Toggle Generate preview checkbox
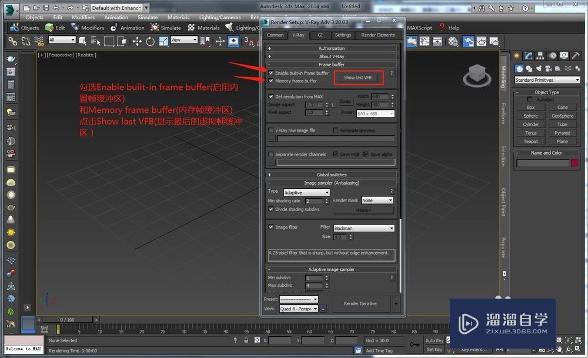Screen dimensions: 588x358 tap(336, 130)
